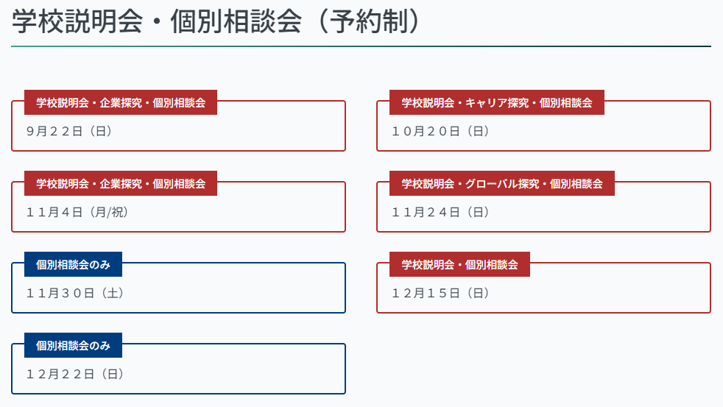The width and height of the screenshot is (723, 407).
Task: Open the 12月22日(日) consultation date
Action: point(75,375)
